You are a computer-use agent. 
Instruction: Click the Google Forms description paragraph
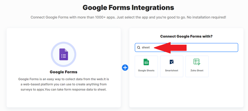(x=64, y=85)
